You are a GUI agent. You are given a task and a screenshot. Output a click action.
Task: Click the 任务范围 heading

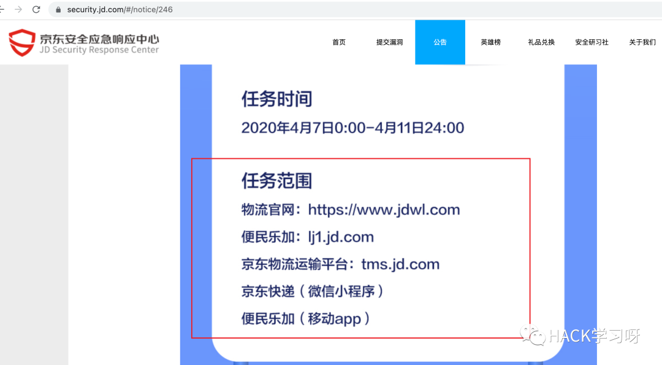tap(277, 181)
